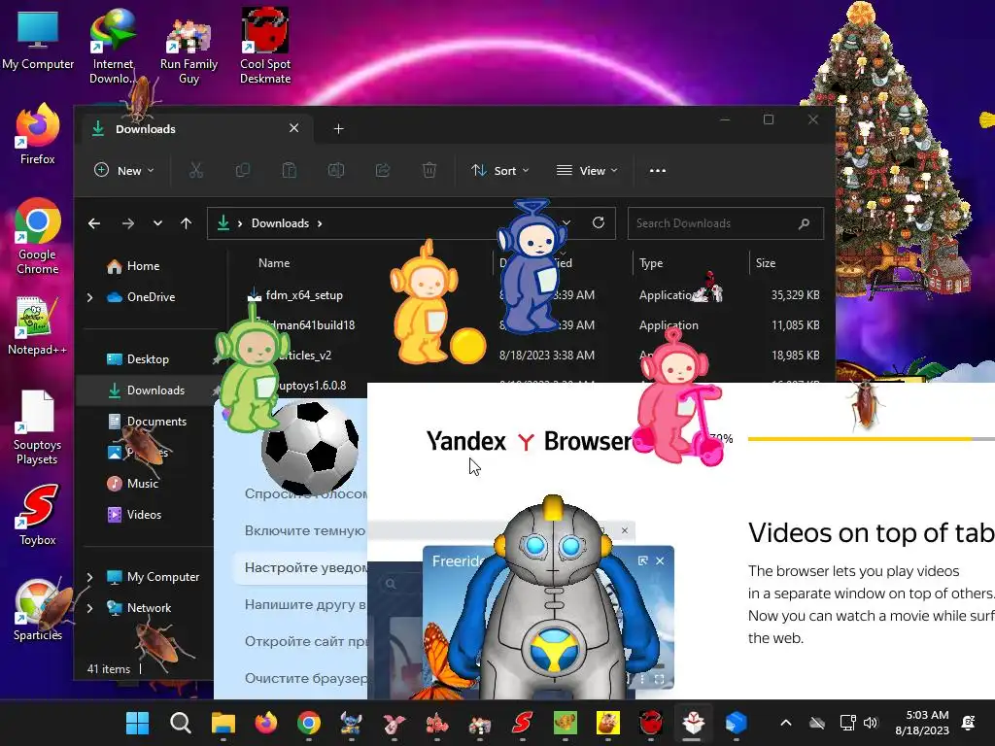The image size is (995, 746).
Task: Open New dropdown in Explorer toolbar
Action: coord(124,170)
